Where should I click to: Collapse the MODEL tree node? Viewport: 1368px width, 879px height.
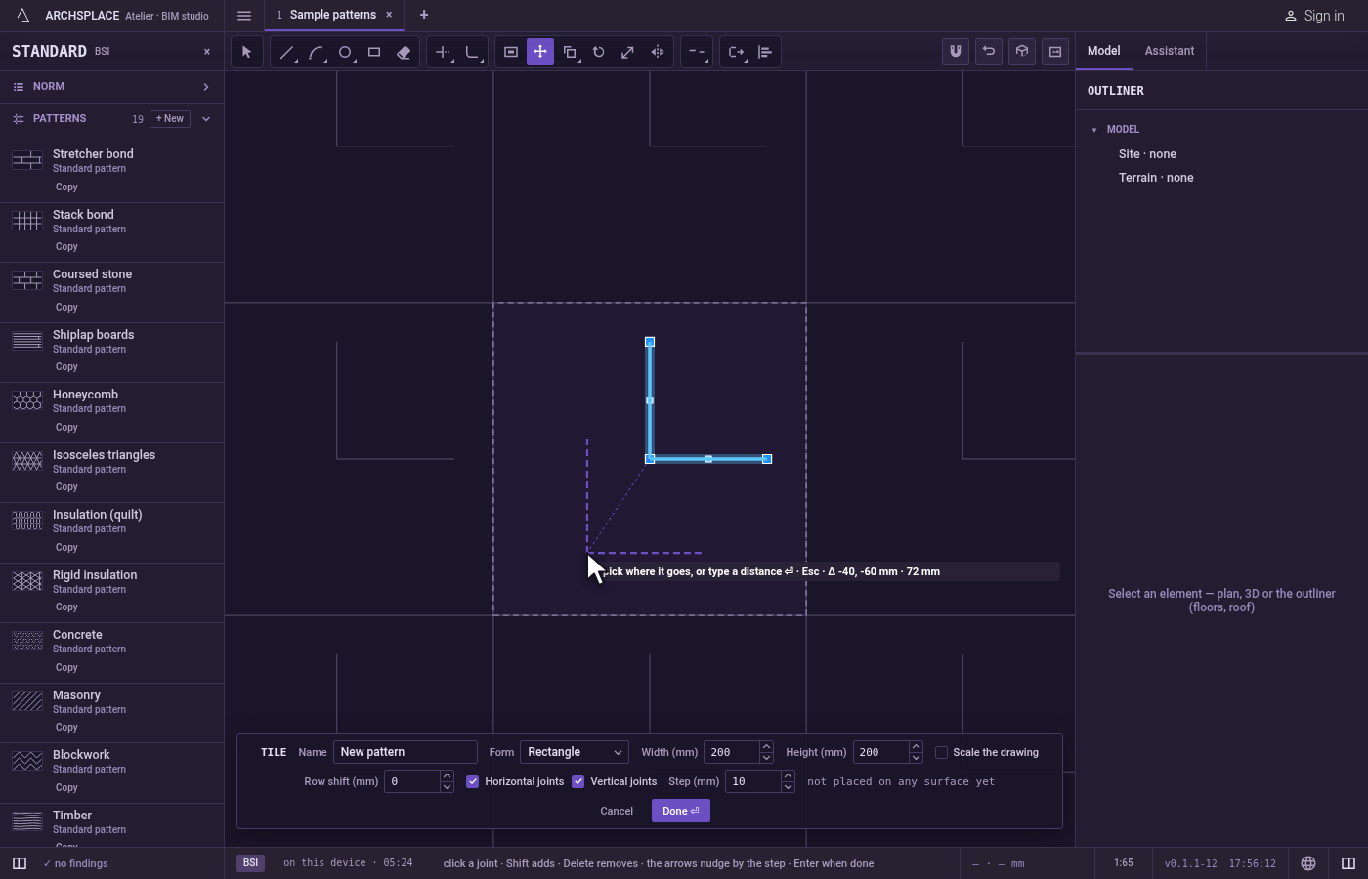point(1094,130)
